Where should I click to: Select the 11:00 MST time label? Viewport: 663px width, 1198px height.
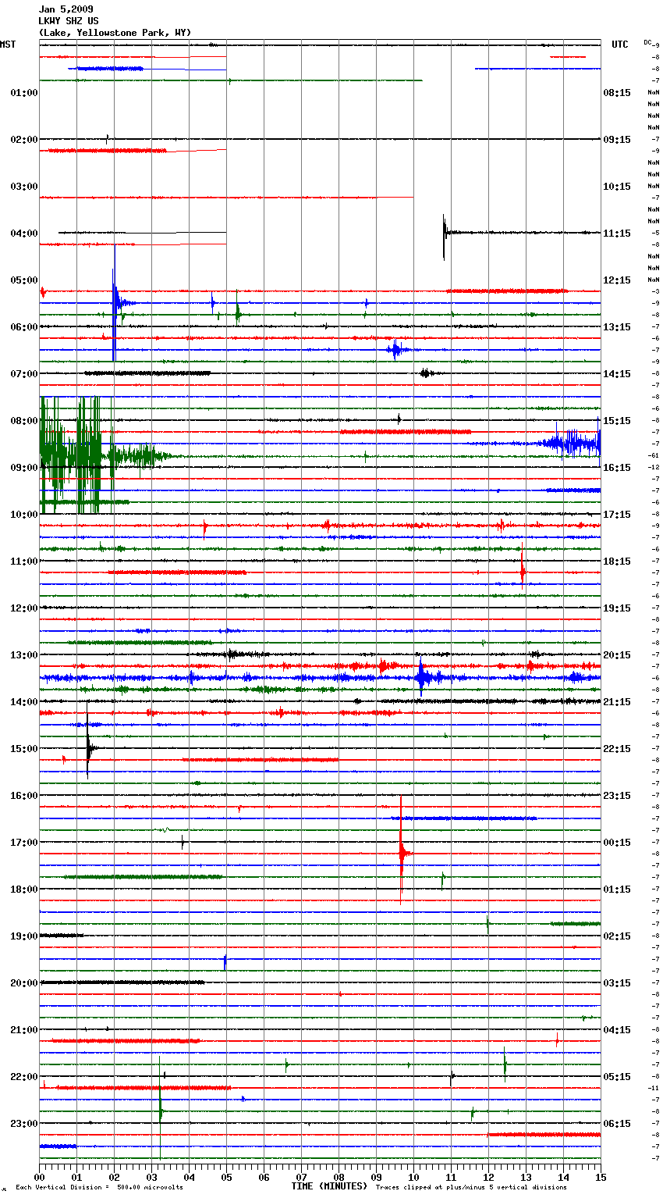pos(24,562)
